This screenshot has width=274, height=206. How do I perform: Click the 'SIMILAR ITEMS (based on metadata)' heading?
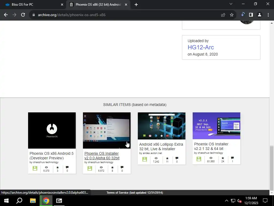click(x=135, y=105)
